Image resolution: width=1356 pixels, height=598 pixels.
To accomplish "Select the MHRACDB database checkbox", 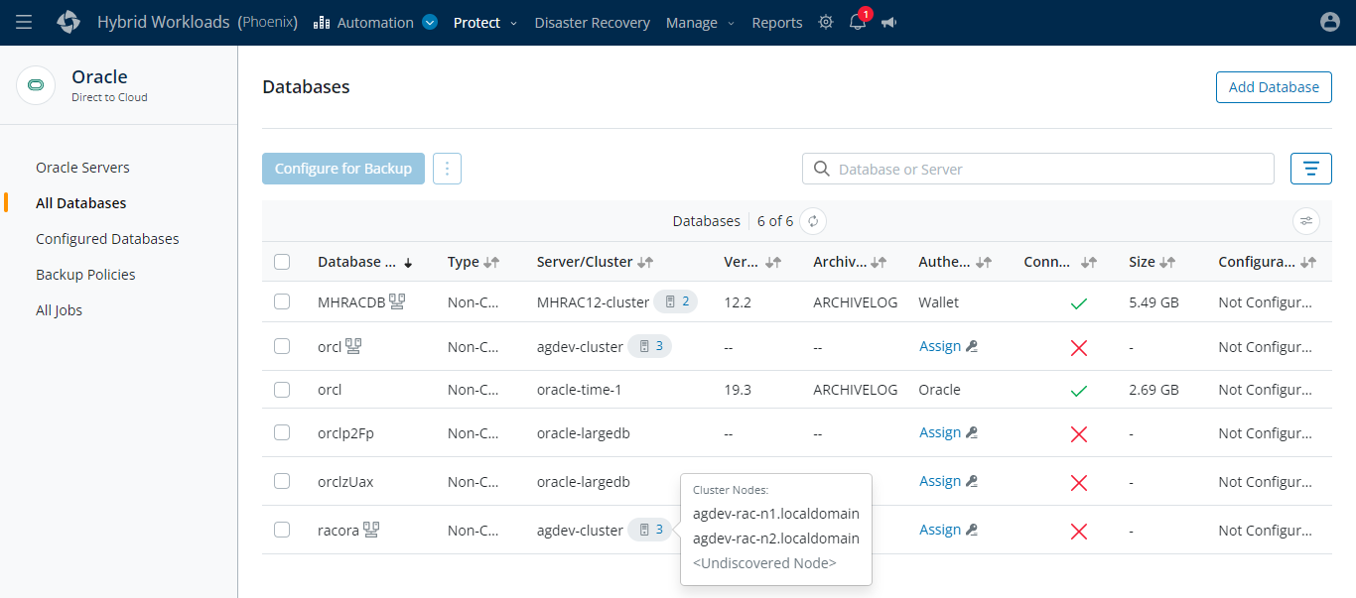I will [x=282, y=301].
